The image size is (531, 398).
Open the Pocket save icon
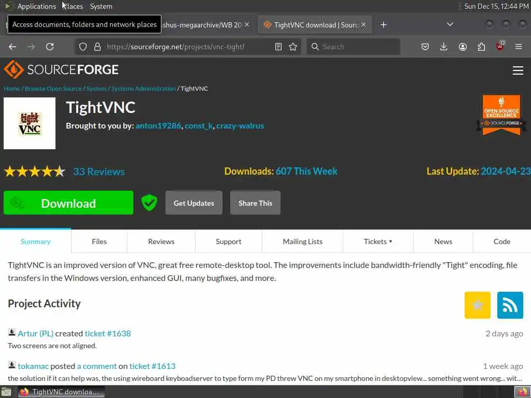425,47
